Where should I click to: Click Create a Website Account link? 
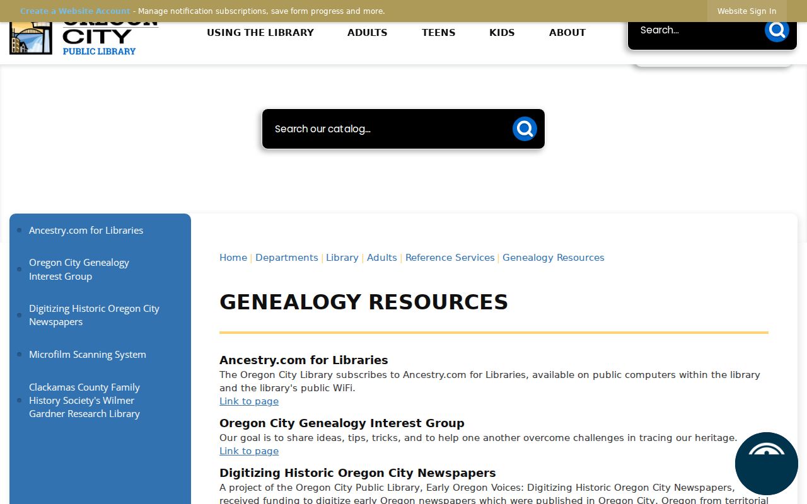(x=75, y=11)
